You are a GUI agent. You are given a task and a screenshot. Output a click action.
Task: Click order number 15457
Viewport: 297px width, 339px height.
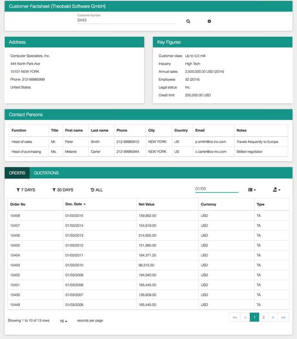[x=15, y=225]
